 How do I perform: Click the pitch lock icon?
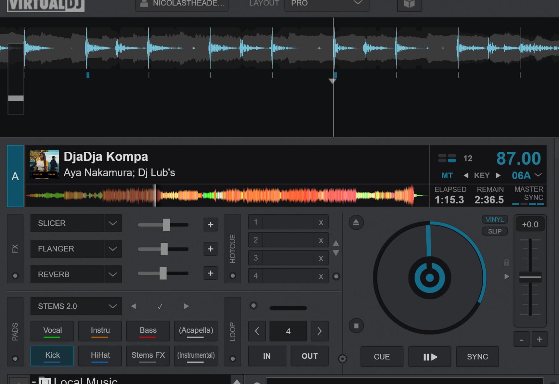[x=507, y=263]
